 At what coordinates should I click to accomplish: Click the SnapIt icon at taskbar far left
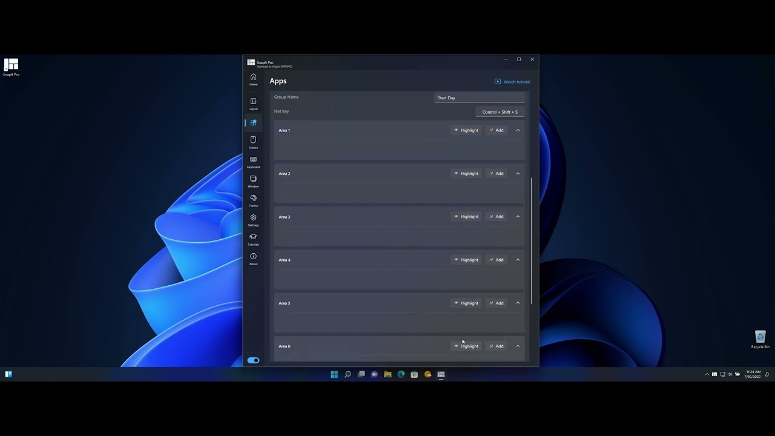pos(8,374)
